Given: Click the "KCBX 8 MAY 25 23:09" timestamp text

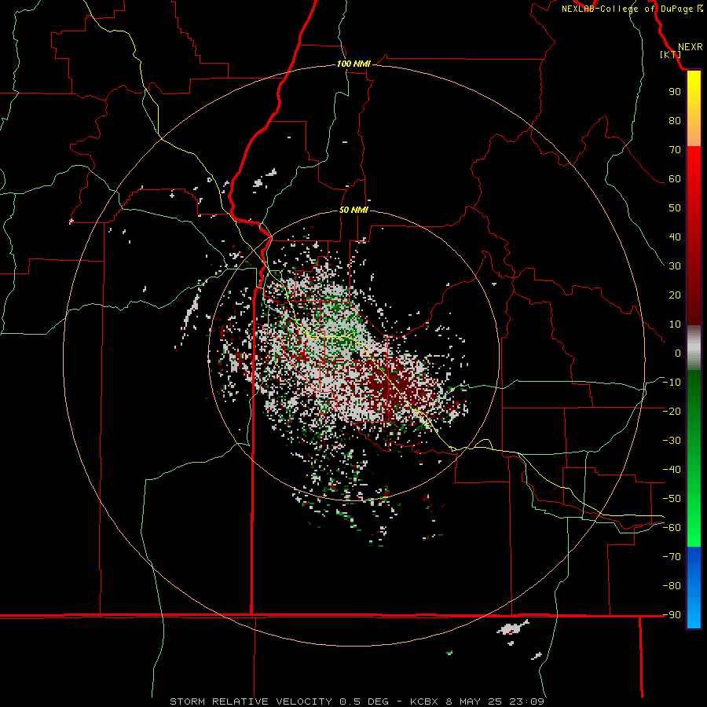Looking at the screenshot, I should coord(477,702).
